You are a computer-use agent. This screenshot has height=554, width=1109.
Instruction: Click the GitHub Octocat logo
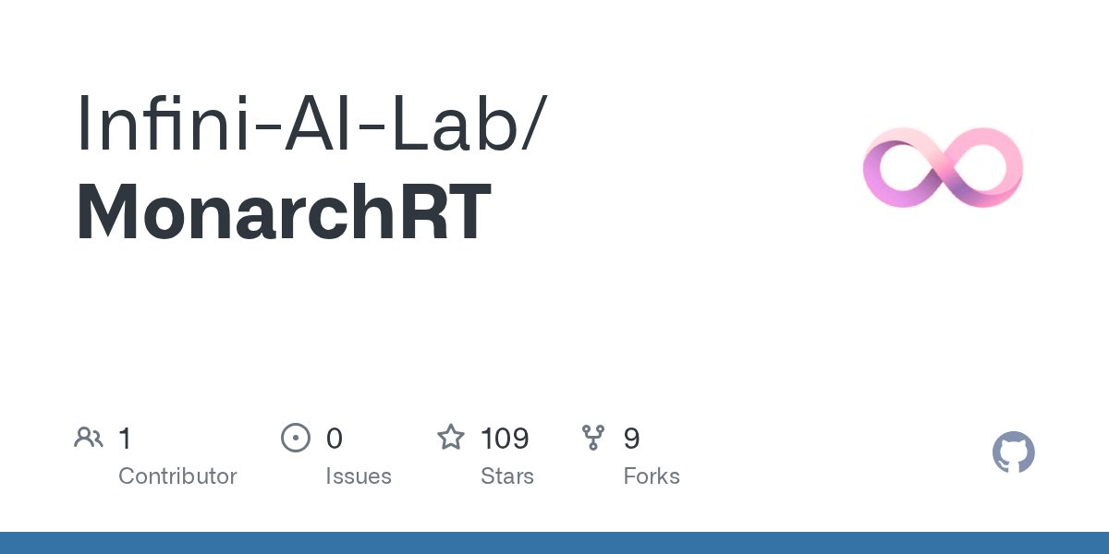(x=1013, y=452)
